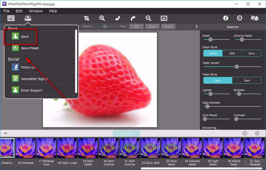The height and width of the screenshot is (170, 266).
Task: Expand the mask toolbar right chevron
Action: 197,26
